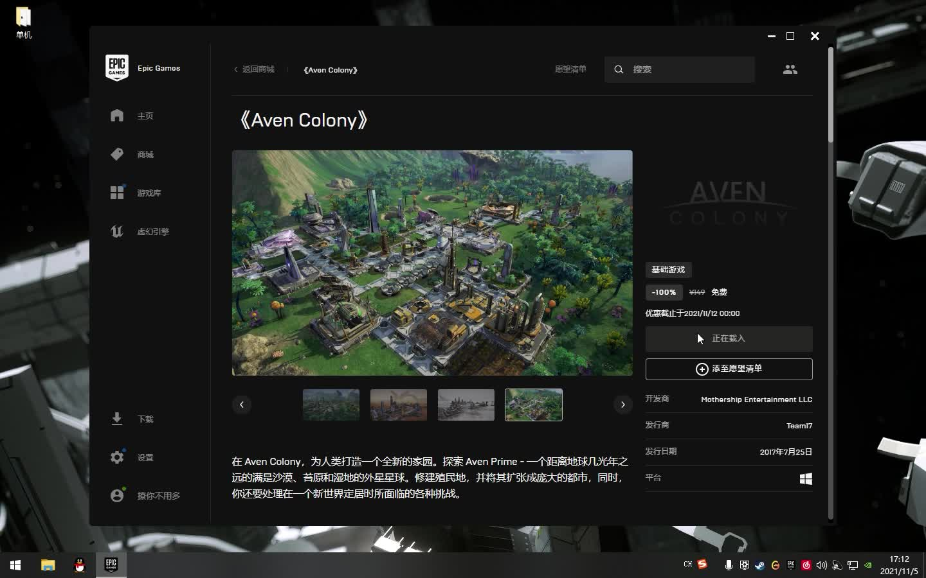The height and width of the screenshot is (578, 926).
Task: Open the 单机 desktop folder icon
Action: [23, 22]
